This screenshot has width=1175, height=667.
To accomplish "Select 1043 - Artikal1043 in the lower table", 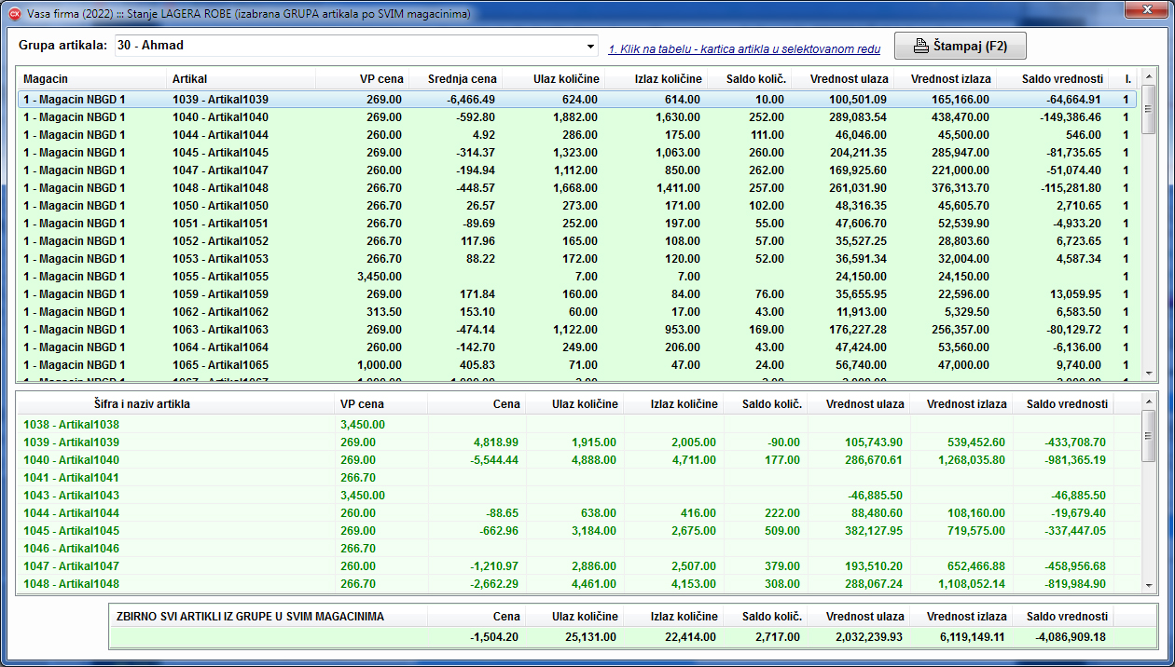I will click(x=579, y=495).
